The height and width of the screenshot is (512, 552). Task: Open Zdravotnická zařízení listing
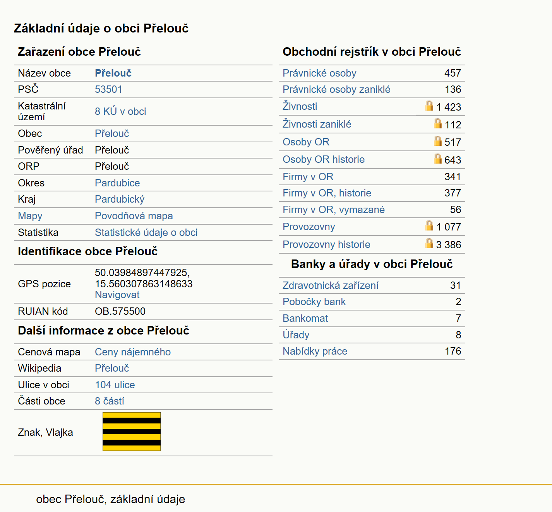click(x=331, y=285)
